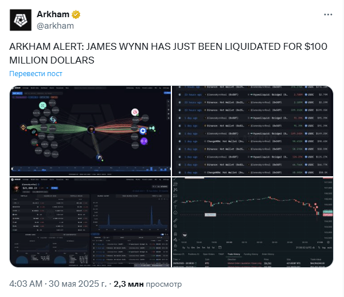Open the USDC transfers list image

click(252, 130)
